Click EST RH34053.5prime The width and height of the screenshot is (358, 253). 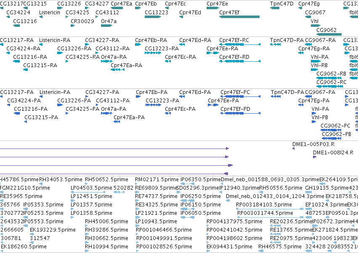[x=41, y=184]
